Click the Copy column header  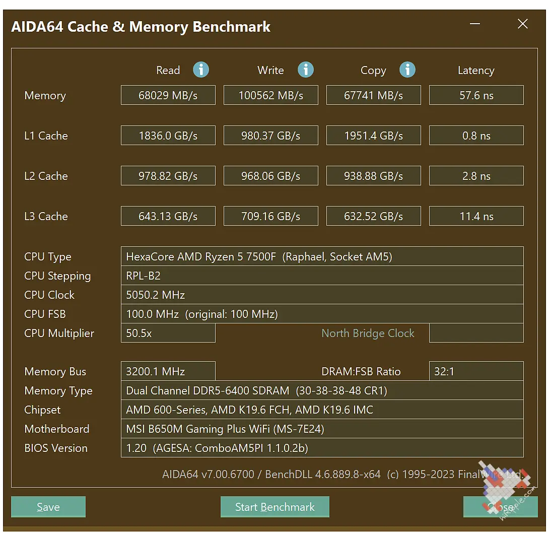[373, 71]
